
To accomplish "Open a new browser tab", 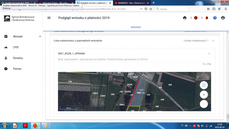I will (154, 3).
